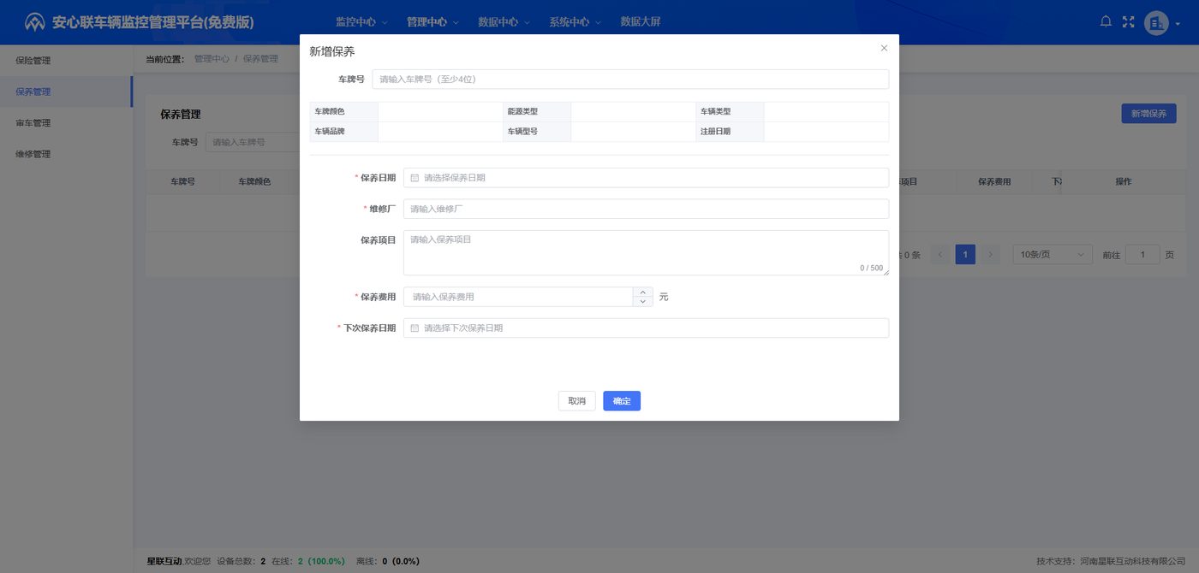Open the 监控中心 menu
The height and width of the screenshot is (573, 1199).
coord(361,22)
